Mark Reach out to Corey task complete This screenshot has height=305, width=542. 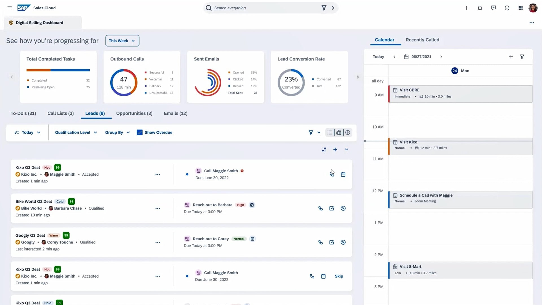332,242
